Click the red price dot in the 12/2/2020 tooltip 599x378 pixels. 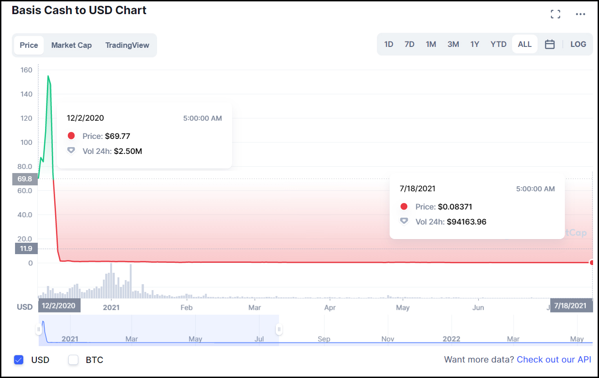tap(71, 135)
